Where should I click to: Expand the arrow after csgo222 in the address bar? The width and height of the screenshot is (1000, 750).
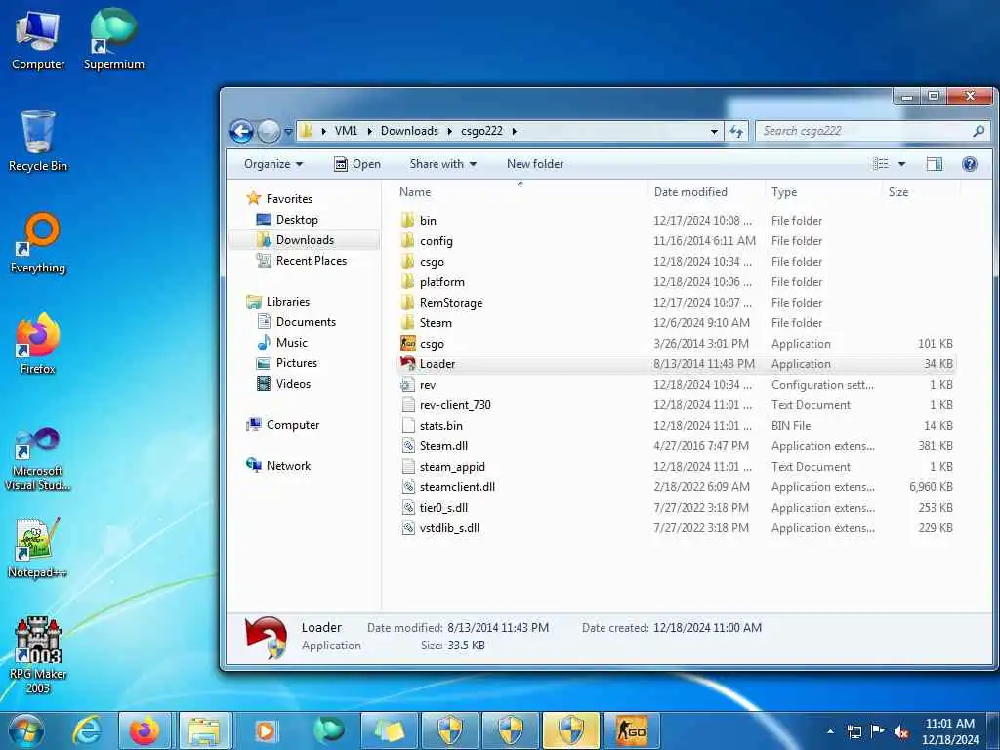point(514,131)
